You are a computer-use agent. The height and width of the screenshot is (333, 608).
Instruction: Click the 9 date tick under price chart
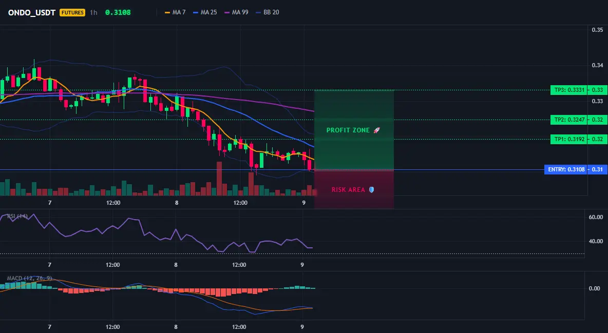(303, 203)
